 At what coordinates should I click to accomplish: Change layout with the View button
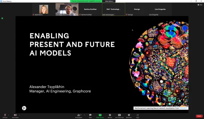pyautogui.click(x=200, y=5)
